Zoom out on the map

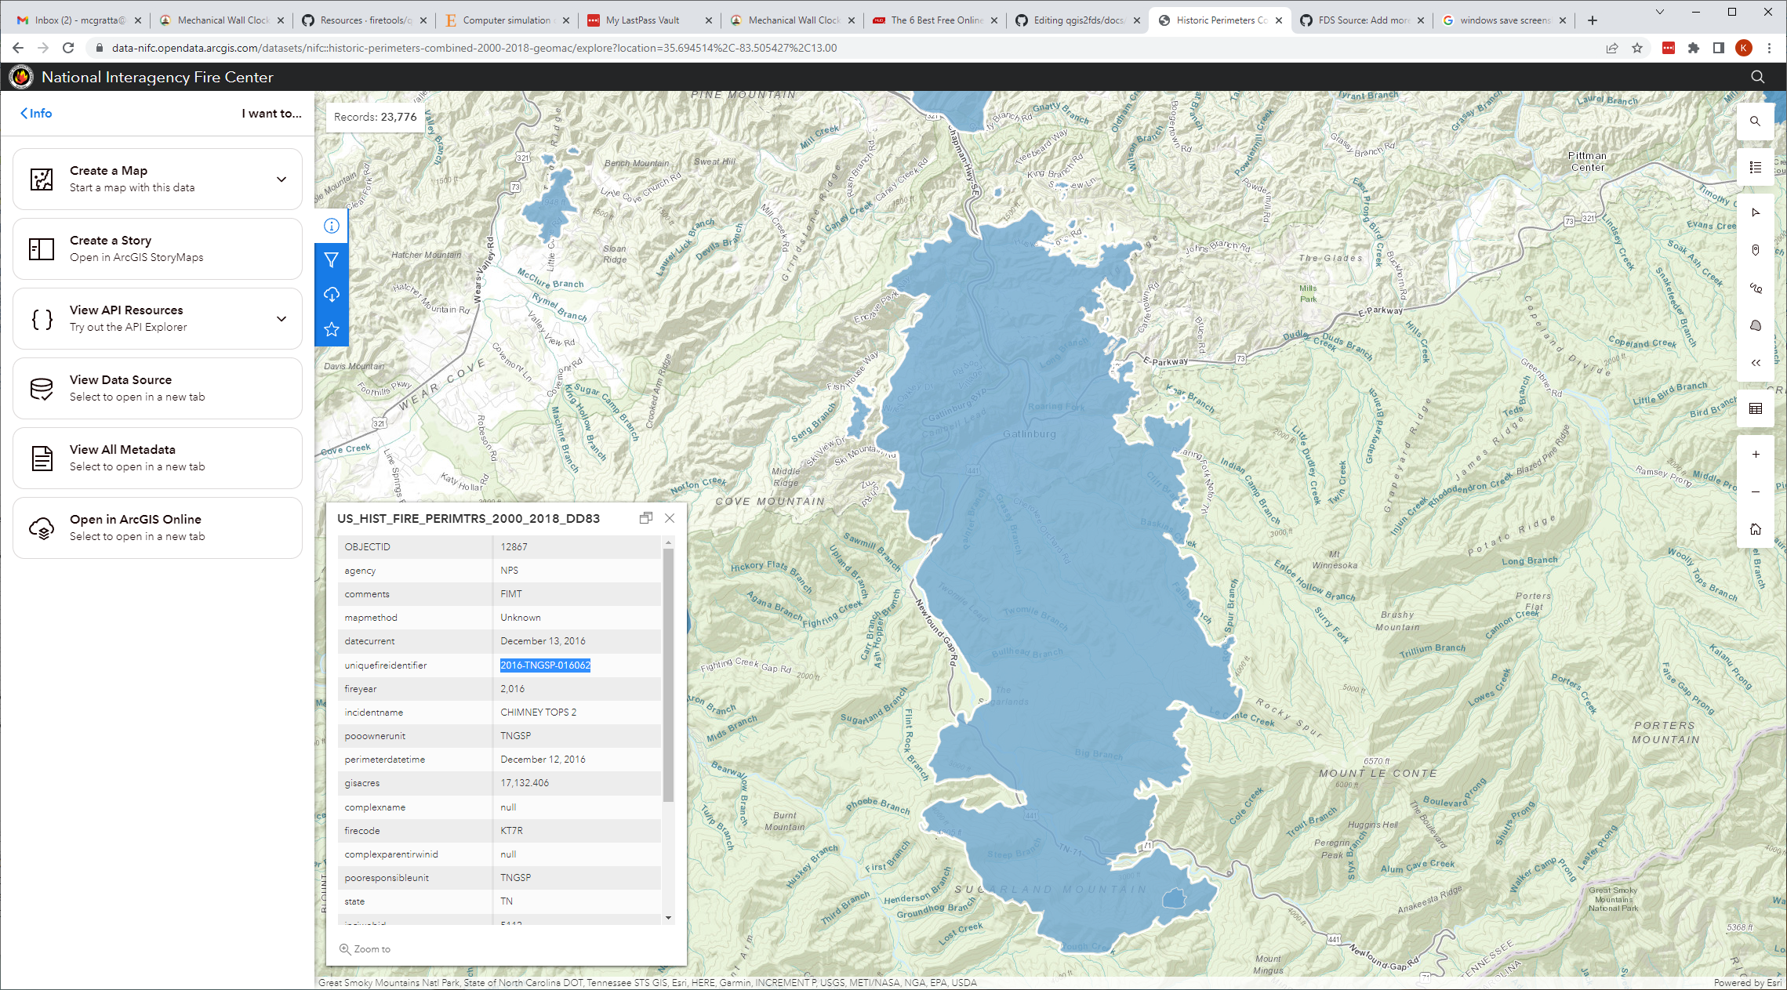[1755, 491]
